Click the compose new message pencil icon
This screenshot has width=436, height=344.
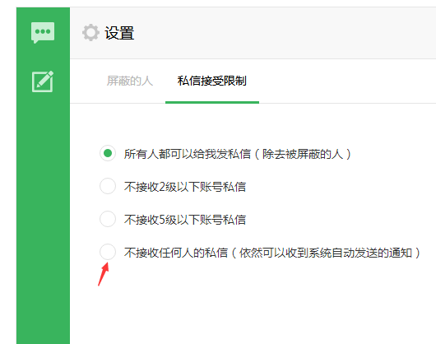(x=43, y=81)
